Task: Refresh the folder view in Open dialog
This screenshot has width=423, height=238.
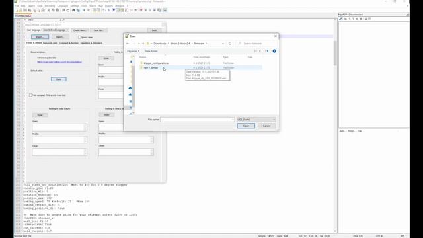Action: pos(230,44)
